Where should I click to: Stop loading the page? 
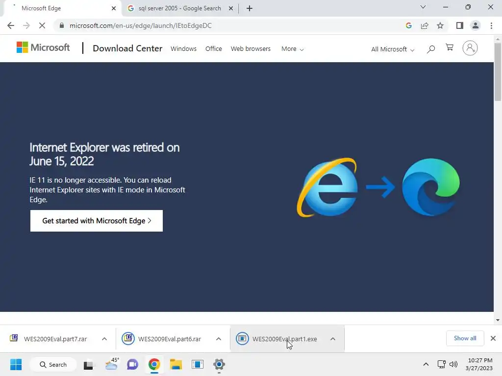point(42,25)
